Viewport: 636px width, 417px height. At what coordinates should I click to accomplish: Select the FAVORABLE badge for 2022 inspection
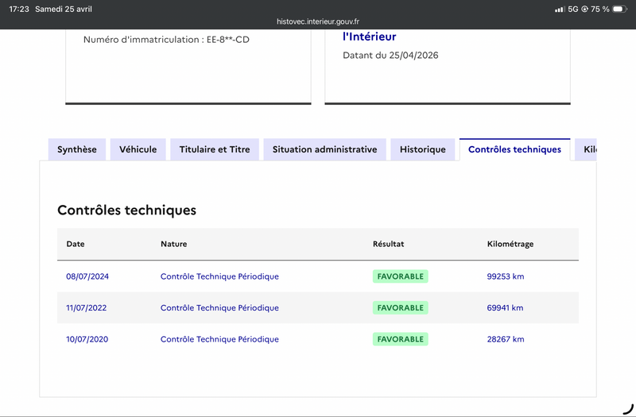pyautogui.click(x=400, y=307)
